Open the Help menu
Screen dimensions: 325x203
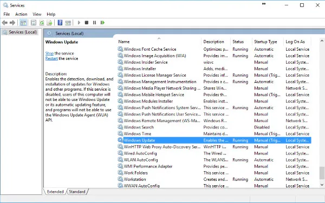click(51, 14)
